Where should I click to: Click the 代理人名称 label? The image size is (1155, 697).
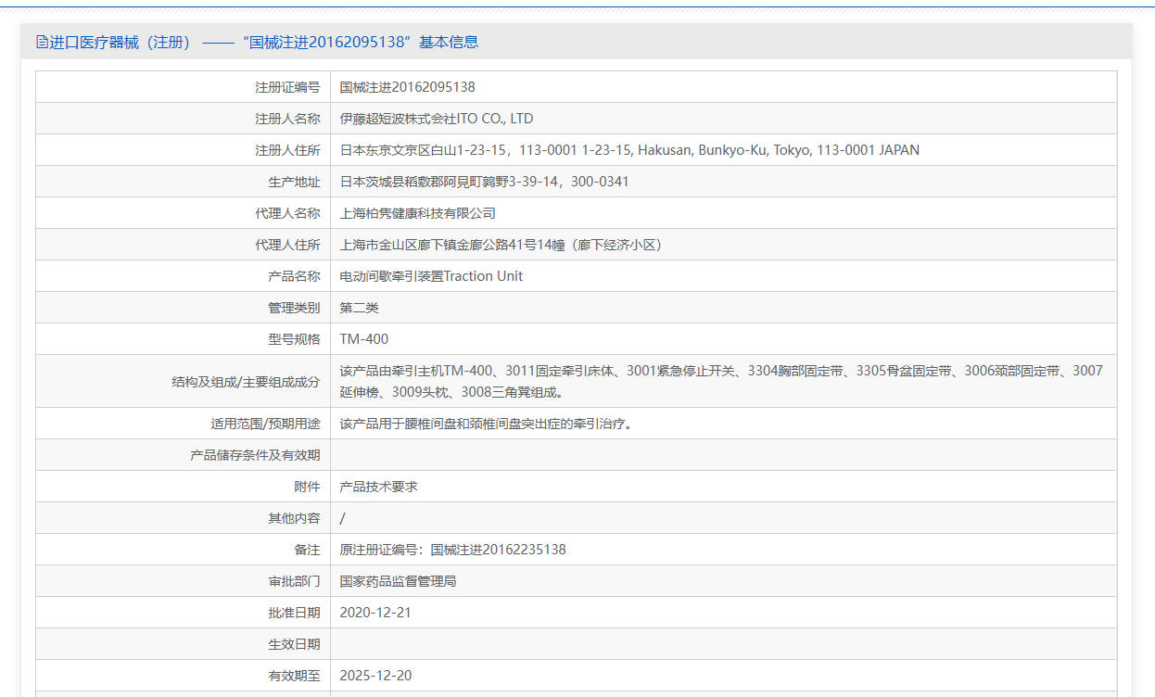[287, 213]
